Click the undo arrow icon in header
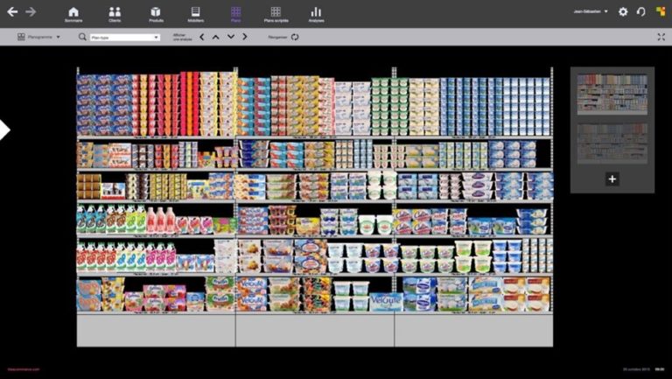Image resolution: width=672 pixels, height=379 pixels. point(640,12)
